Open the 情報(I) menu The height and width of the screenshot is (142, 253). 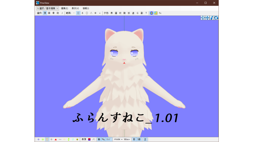[86, 8]
